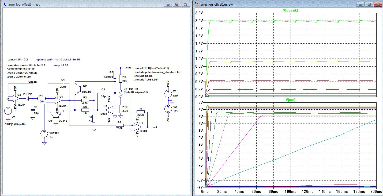Click the time axis at 100ms
This screenshot has height=196, width=383.
[290, 192]
